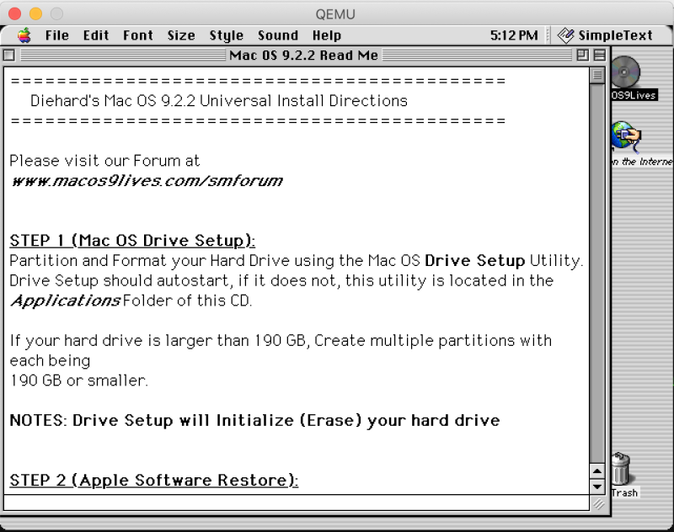The width and height of the screenshot is (674, 532).
Task: Open the Sound menu
Action: [x=278, y=35]
